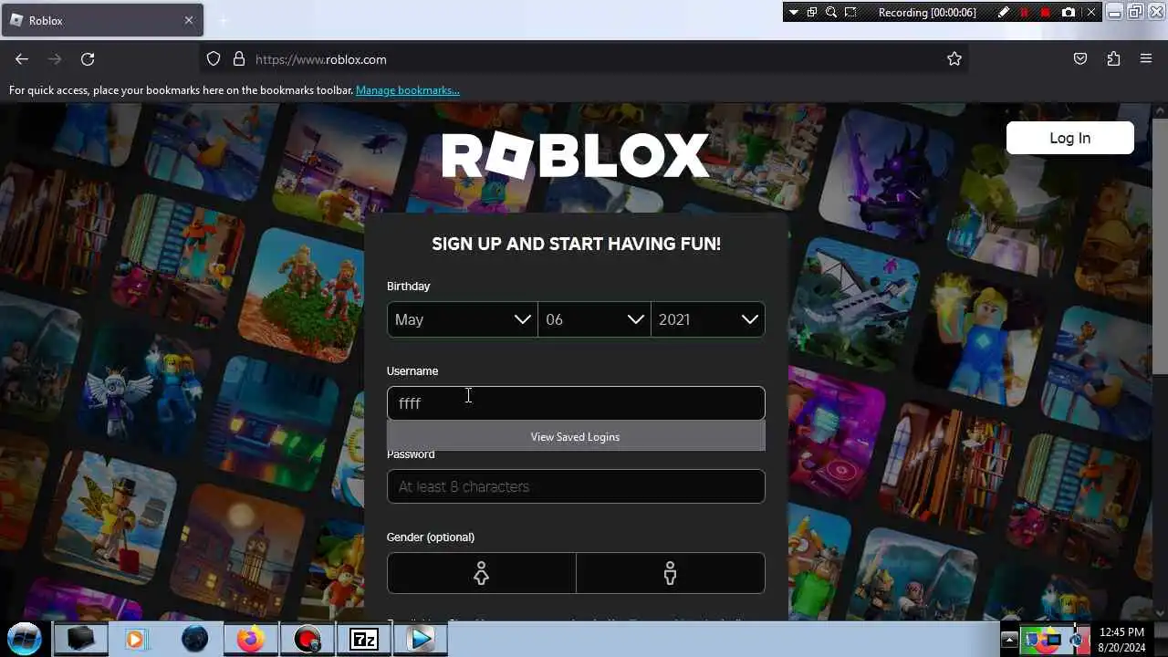Open the black box app in taskbar
Viewport: 1168px width, 657px height.
[x=80, y=640]
